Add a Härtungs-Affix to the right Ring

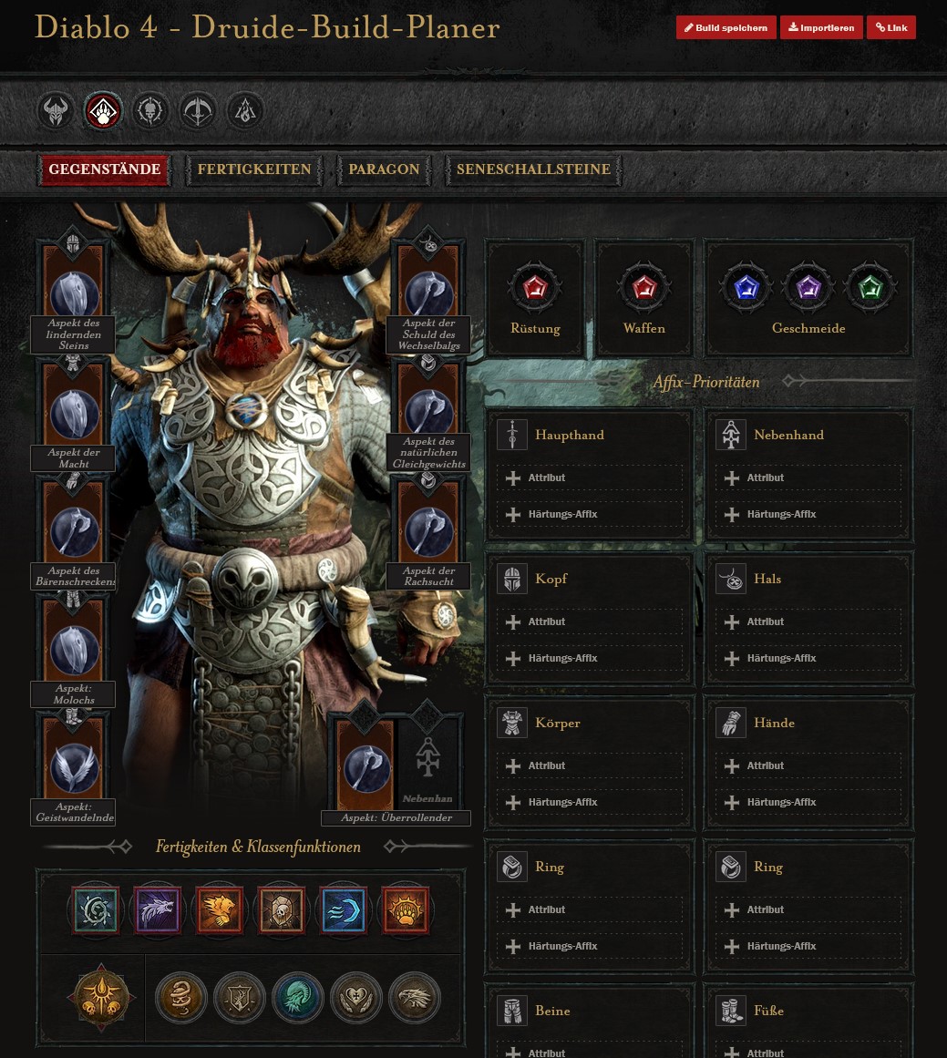tap(808, 946)
